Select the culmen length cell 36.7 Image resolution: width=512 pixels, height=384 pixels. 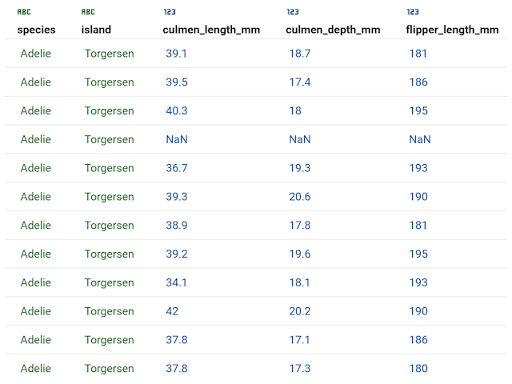coord(176,168)
